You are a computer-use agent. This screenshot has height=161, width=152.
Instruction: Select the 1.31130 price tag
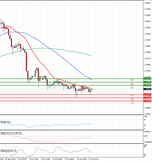click(x=147, y=79)
